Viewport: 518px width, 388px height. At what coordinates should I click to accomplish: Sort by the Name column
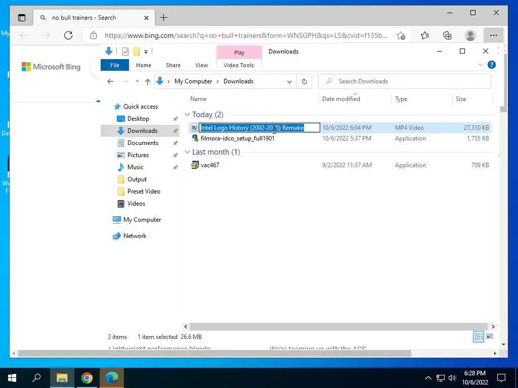click(x=198, y=99)
